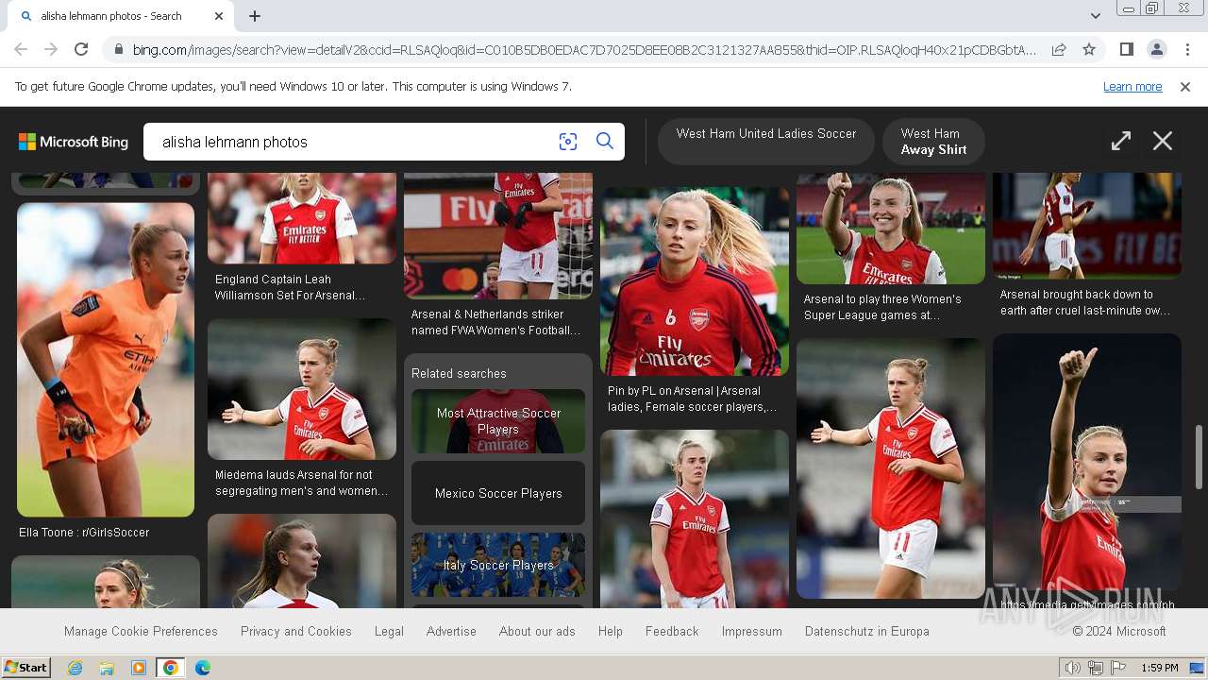Select Italy Soccer Players related search
Image resolution: width=1208 pixels, height=680 pixels.
(x=498, y=565)
